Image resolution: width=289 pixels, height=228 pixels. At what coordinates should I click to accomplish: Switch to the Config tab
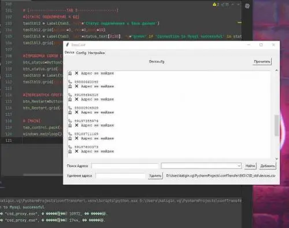pos(81,53)
